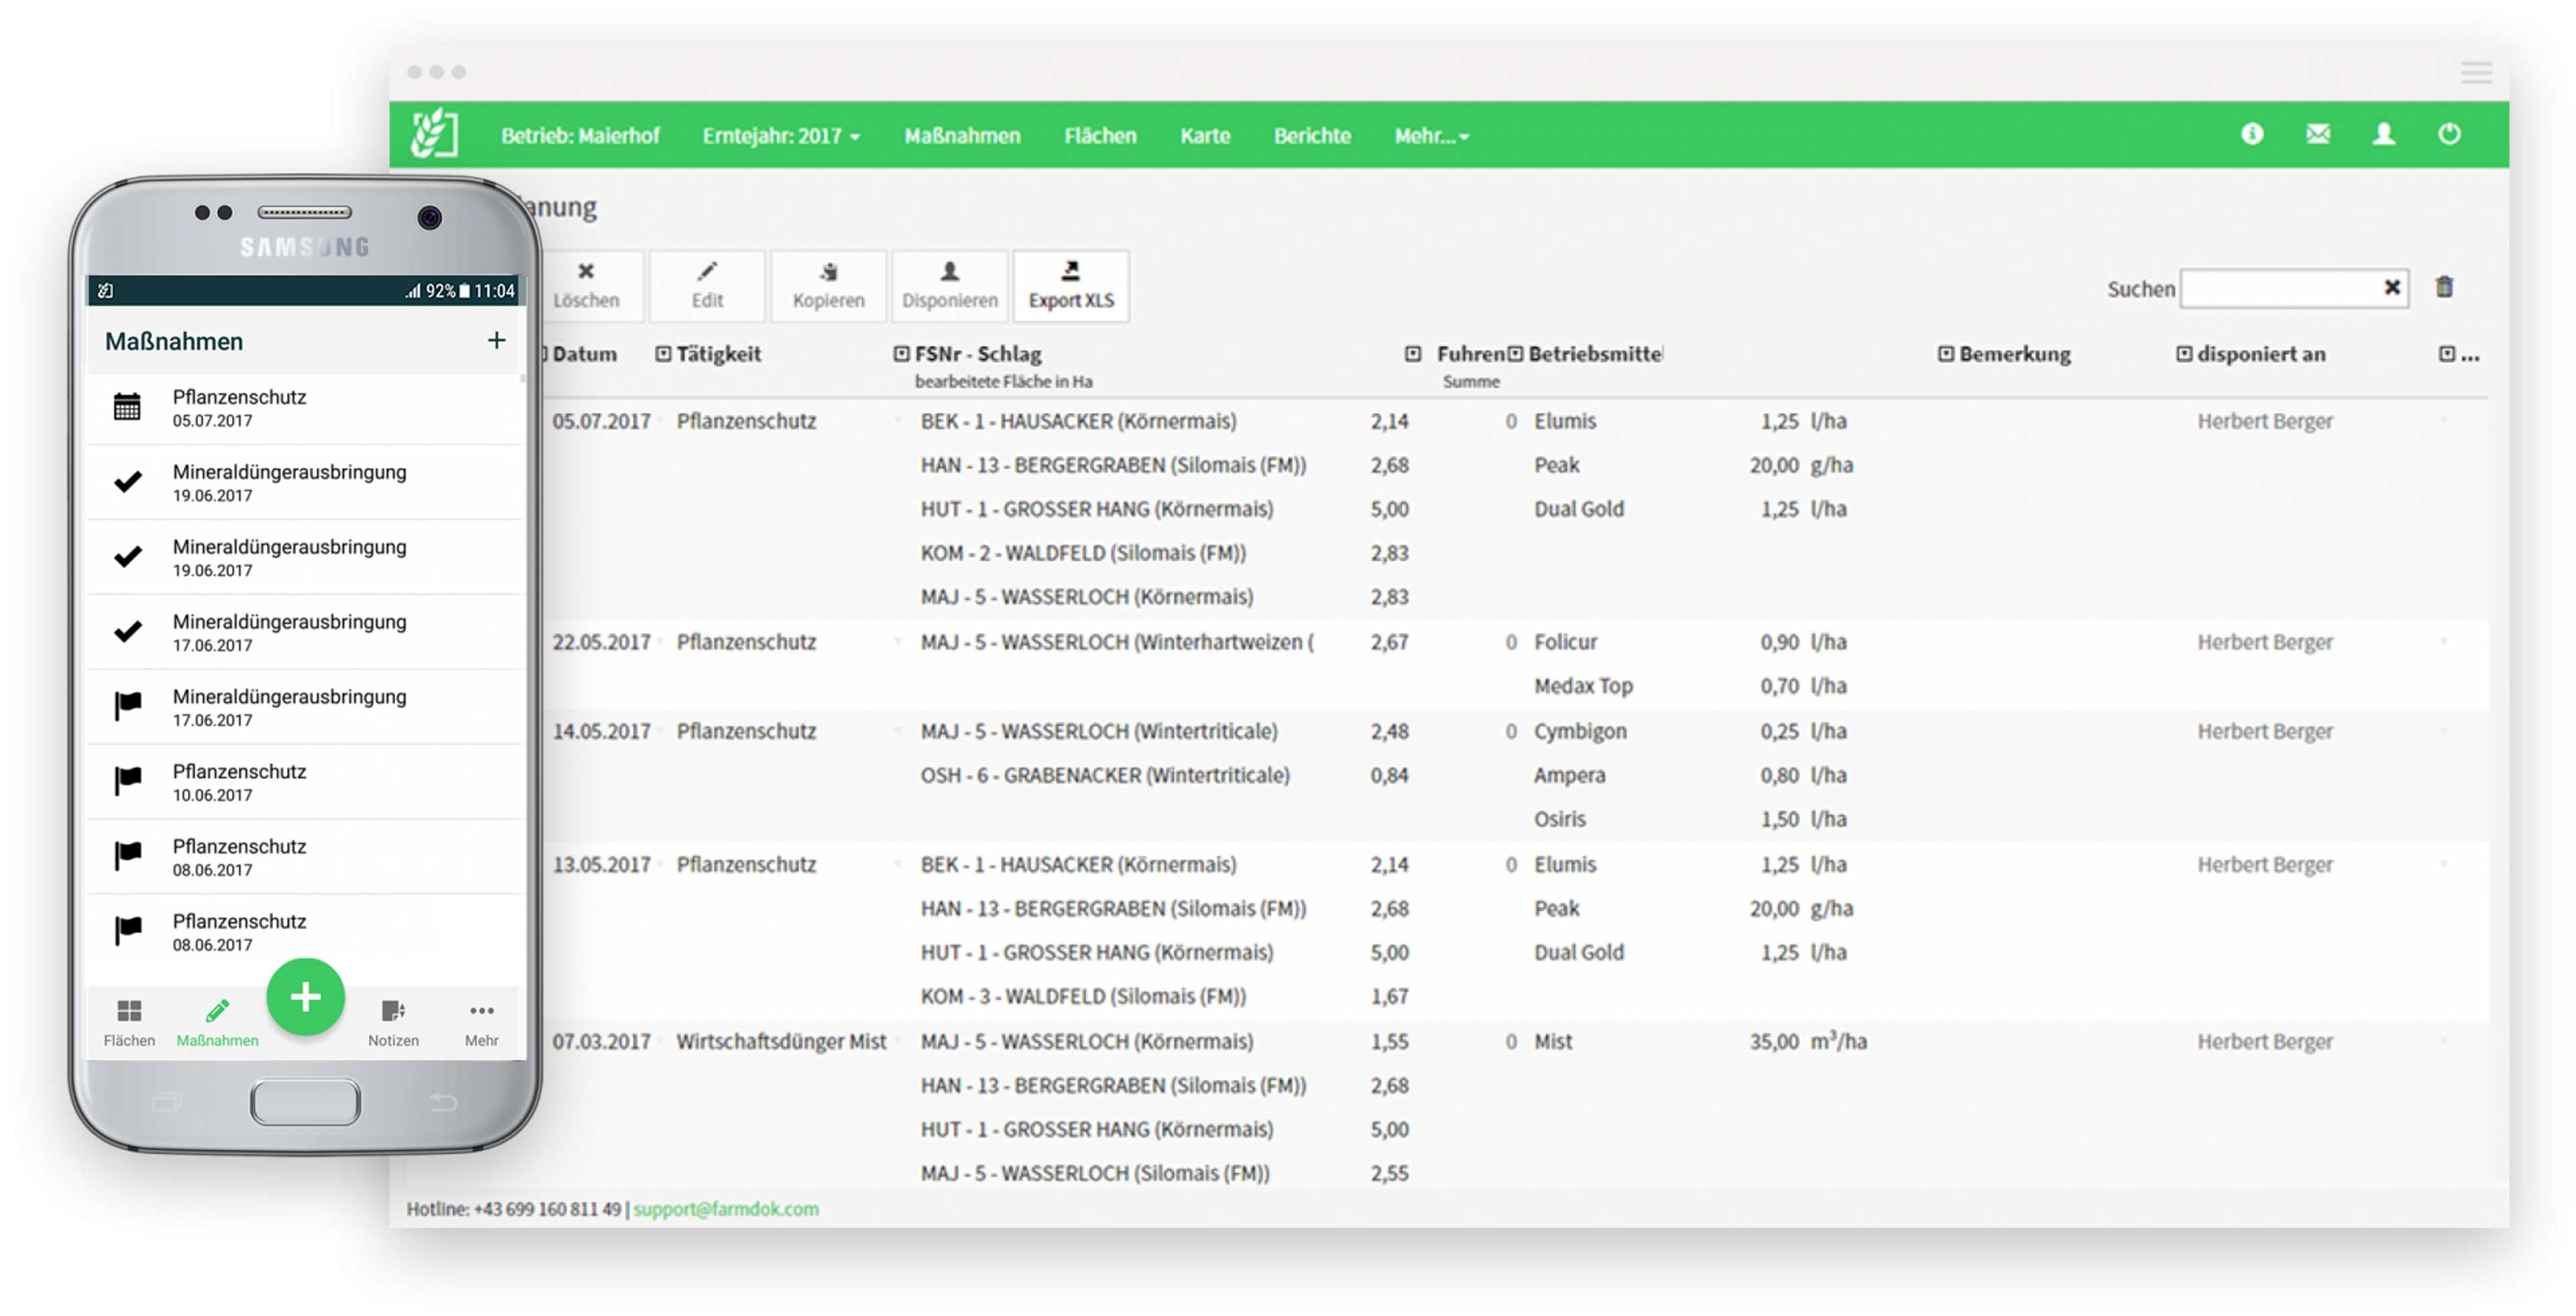
Task: Tap the first Mineraldüngerausbringung 19.06.2017 checkmark
Action: pyautogui.click(x=127, y=482)
